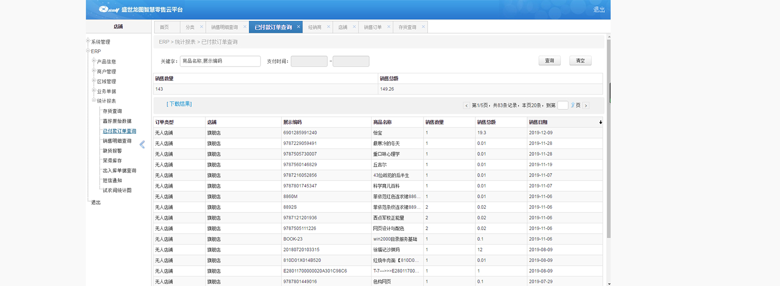Image resolution: width=780 pixels, height=286 pixels.
Task: Open 喜好原始数据 in the sidebar
Action: click(x=117, y=121)
